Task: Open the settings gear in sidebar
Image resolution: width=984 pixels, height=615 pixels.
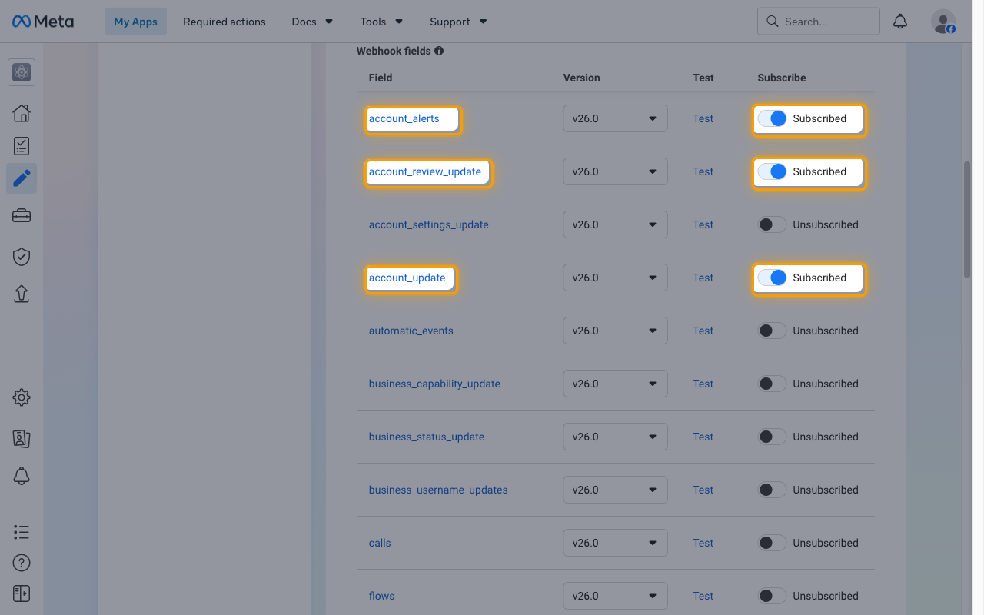Action: (22, 397)
